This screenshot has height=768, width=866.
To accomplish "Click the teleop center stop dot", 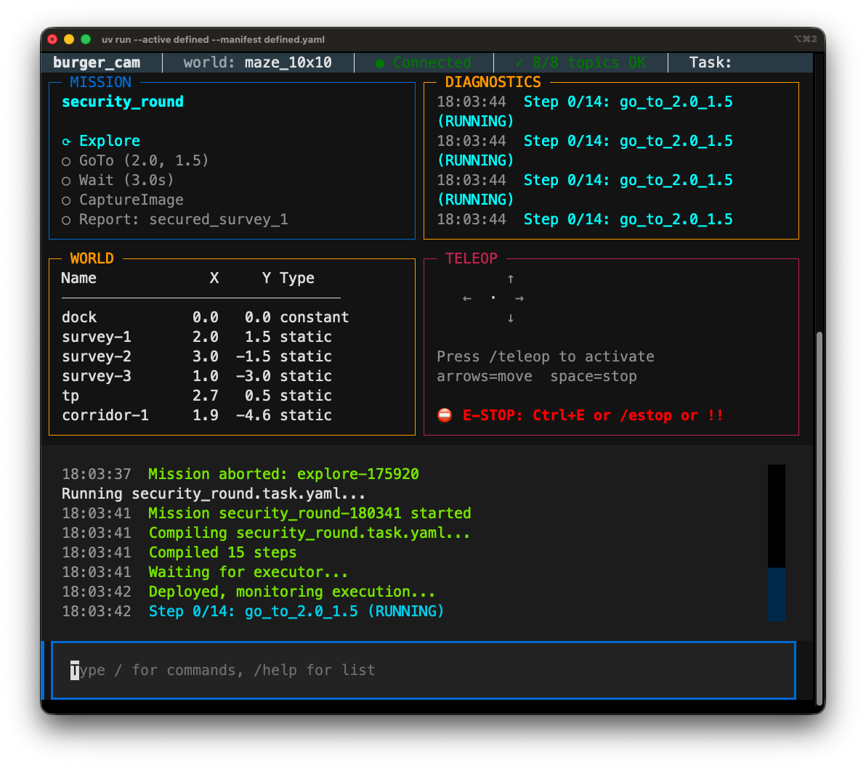I will [493, 298].
